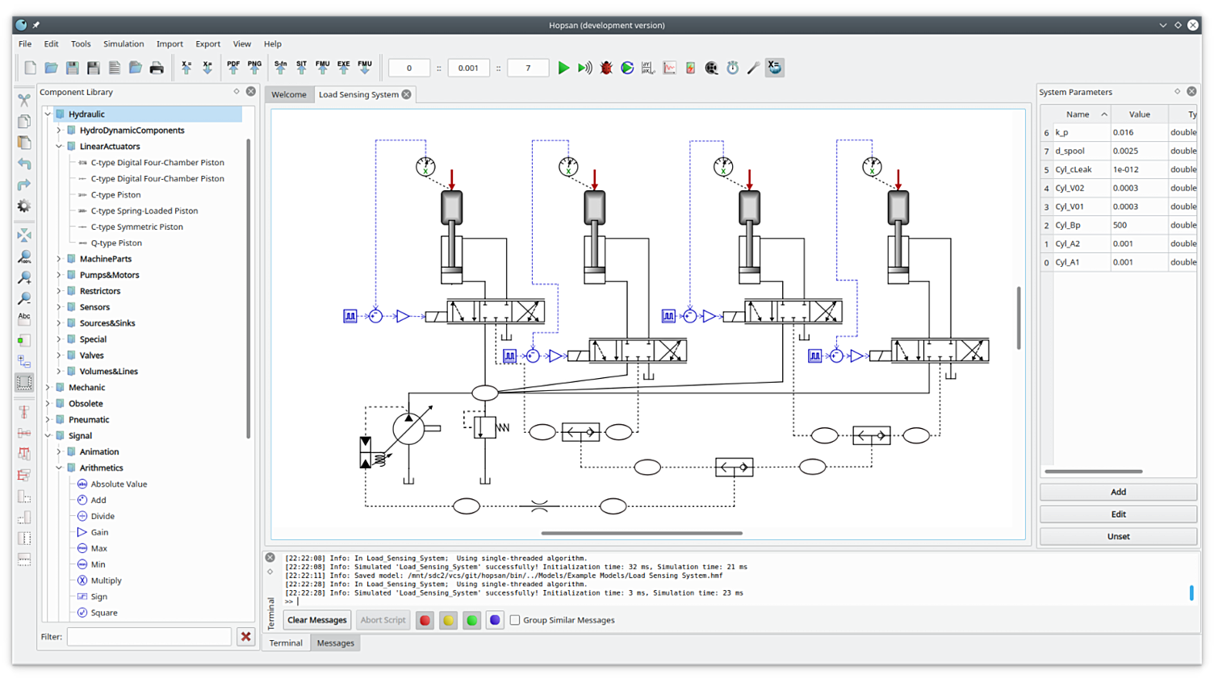Click the PNG export icon
The width and height of the screenshot is (1214, 682).
click(x=254, y=68)
